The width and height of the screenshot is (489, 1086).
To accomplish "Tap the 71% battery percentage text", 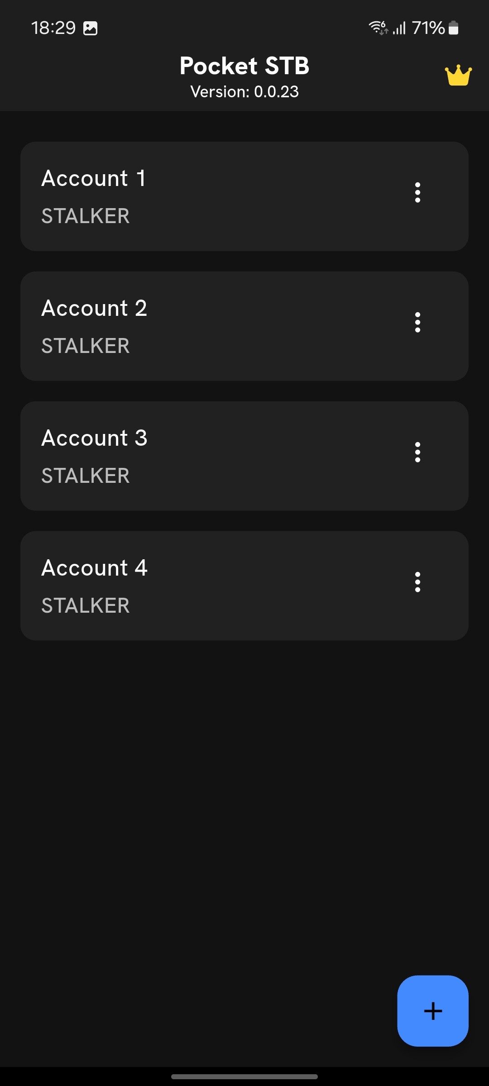I will click(428, 28).
